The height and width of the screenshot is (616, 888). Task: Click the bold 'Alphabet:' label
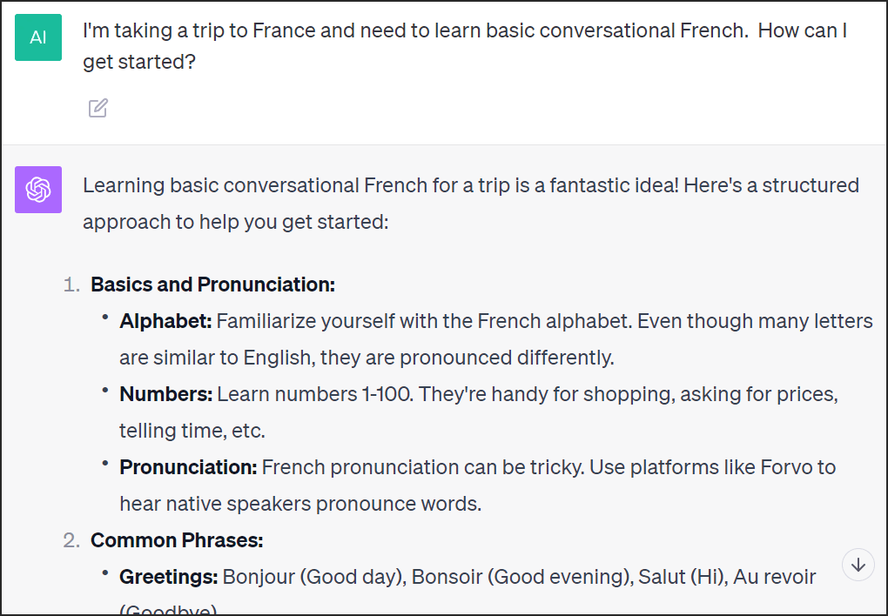pyautogui.click(x=165, y=321)
